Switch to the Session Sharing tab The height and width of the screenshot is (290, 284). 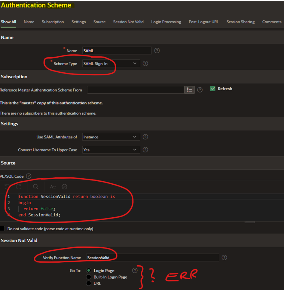pyautogui.click(x=240, y=22)
